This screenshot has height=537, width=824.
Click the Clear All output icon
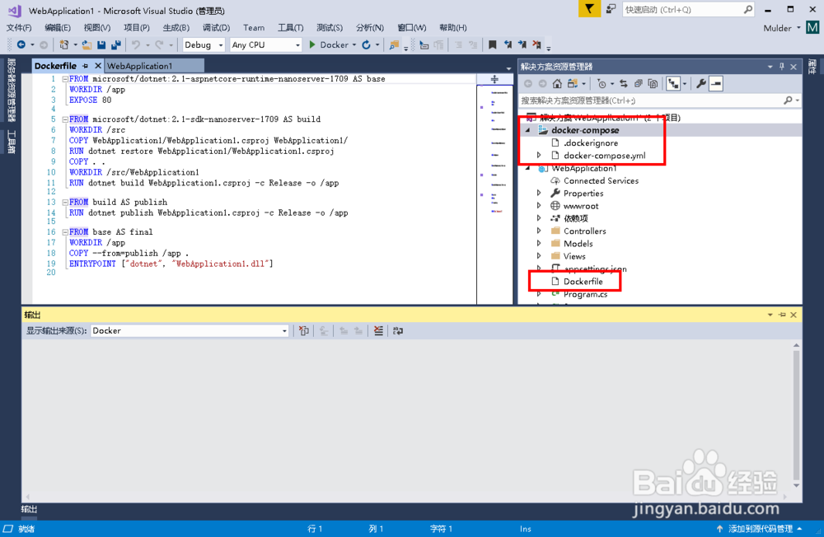[x=377, y=330]
